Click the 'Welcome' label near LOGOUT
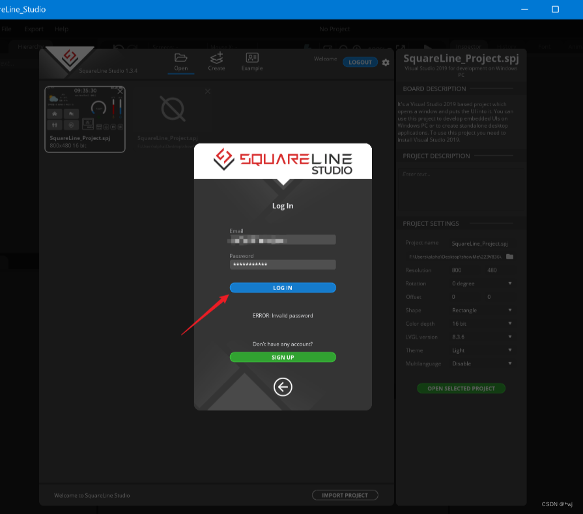This screenshot has height=514, width=583. click(x=325, y=59)
